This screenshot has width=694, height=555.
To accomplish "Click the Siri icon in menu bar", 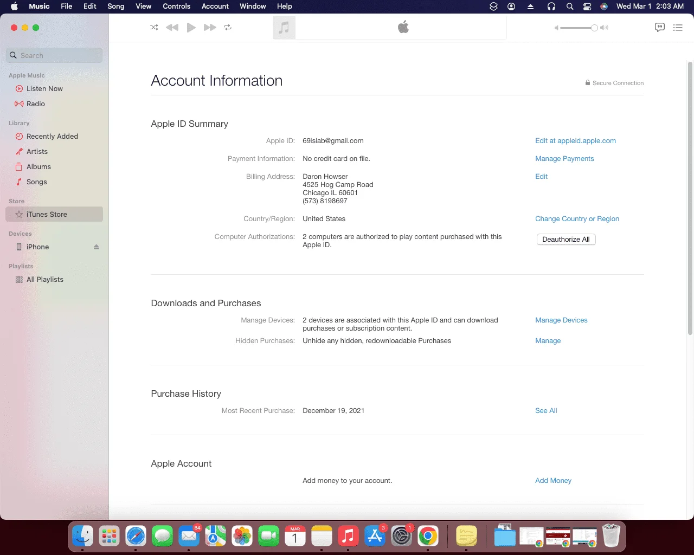I will [604, 7].
